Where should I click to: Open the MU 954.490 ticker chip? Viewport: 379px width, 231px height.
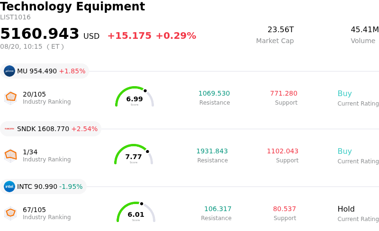[x=45, y=71]
